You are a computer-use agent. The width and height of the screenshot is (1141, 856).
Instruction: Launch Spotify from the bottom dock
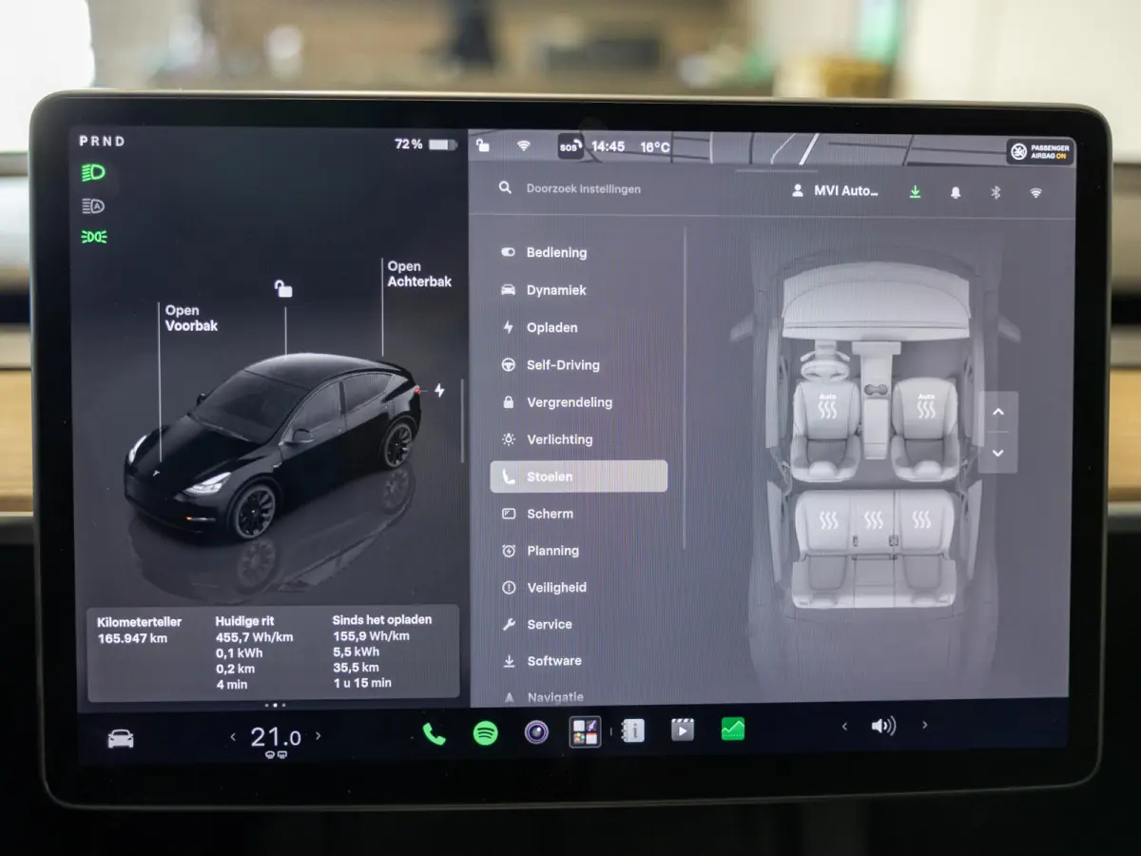click(x=486, y=733)
